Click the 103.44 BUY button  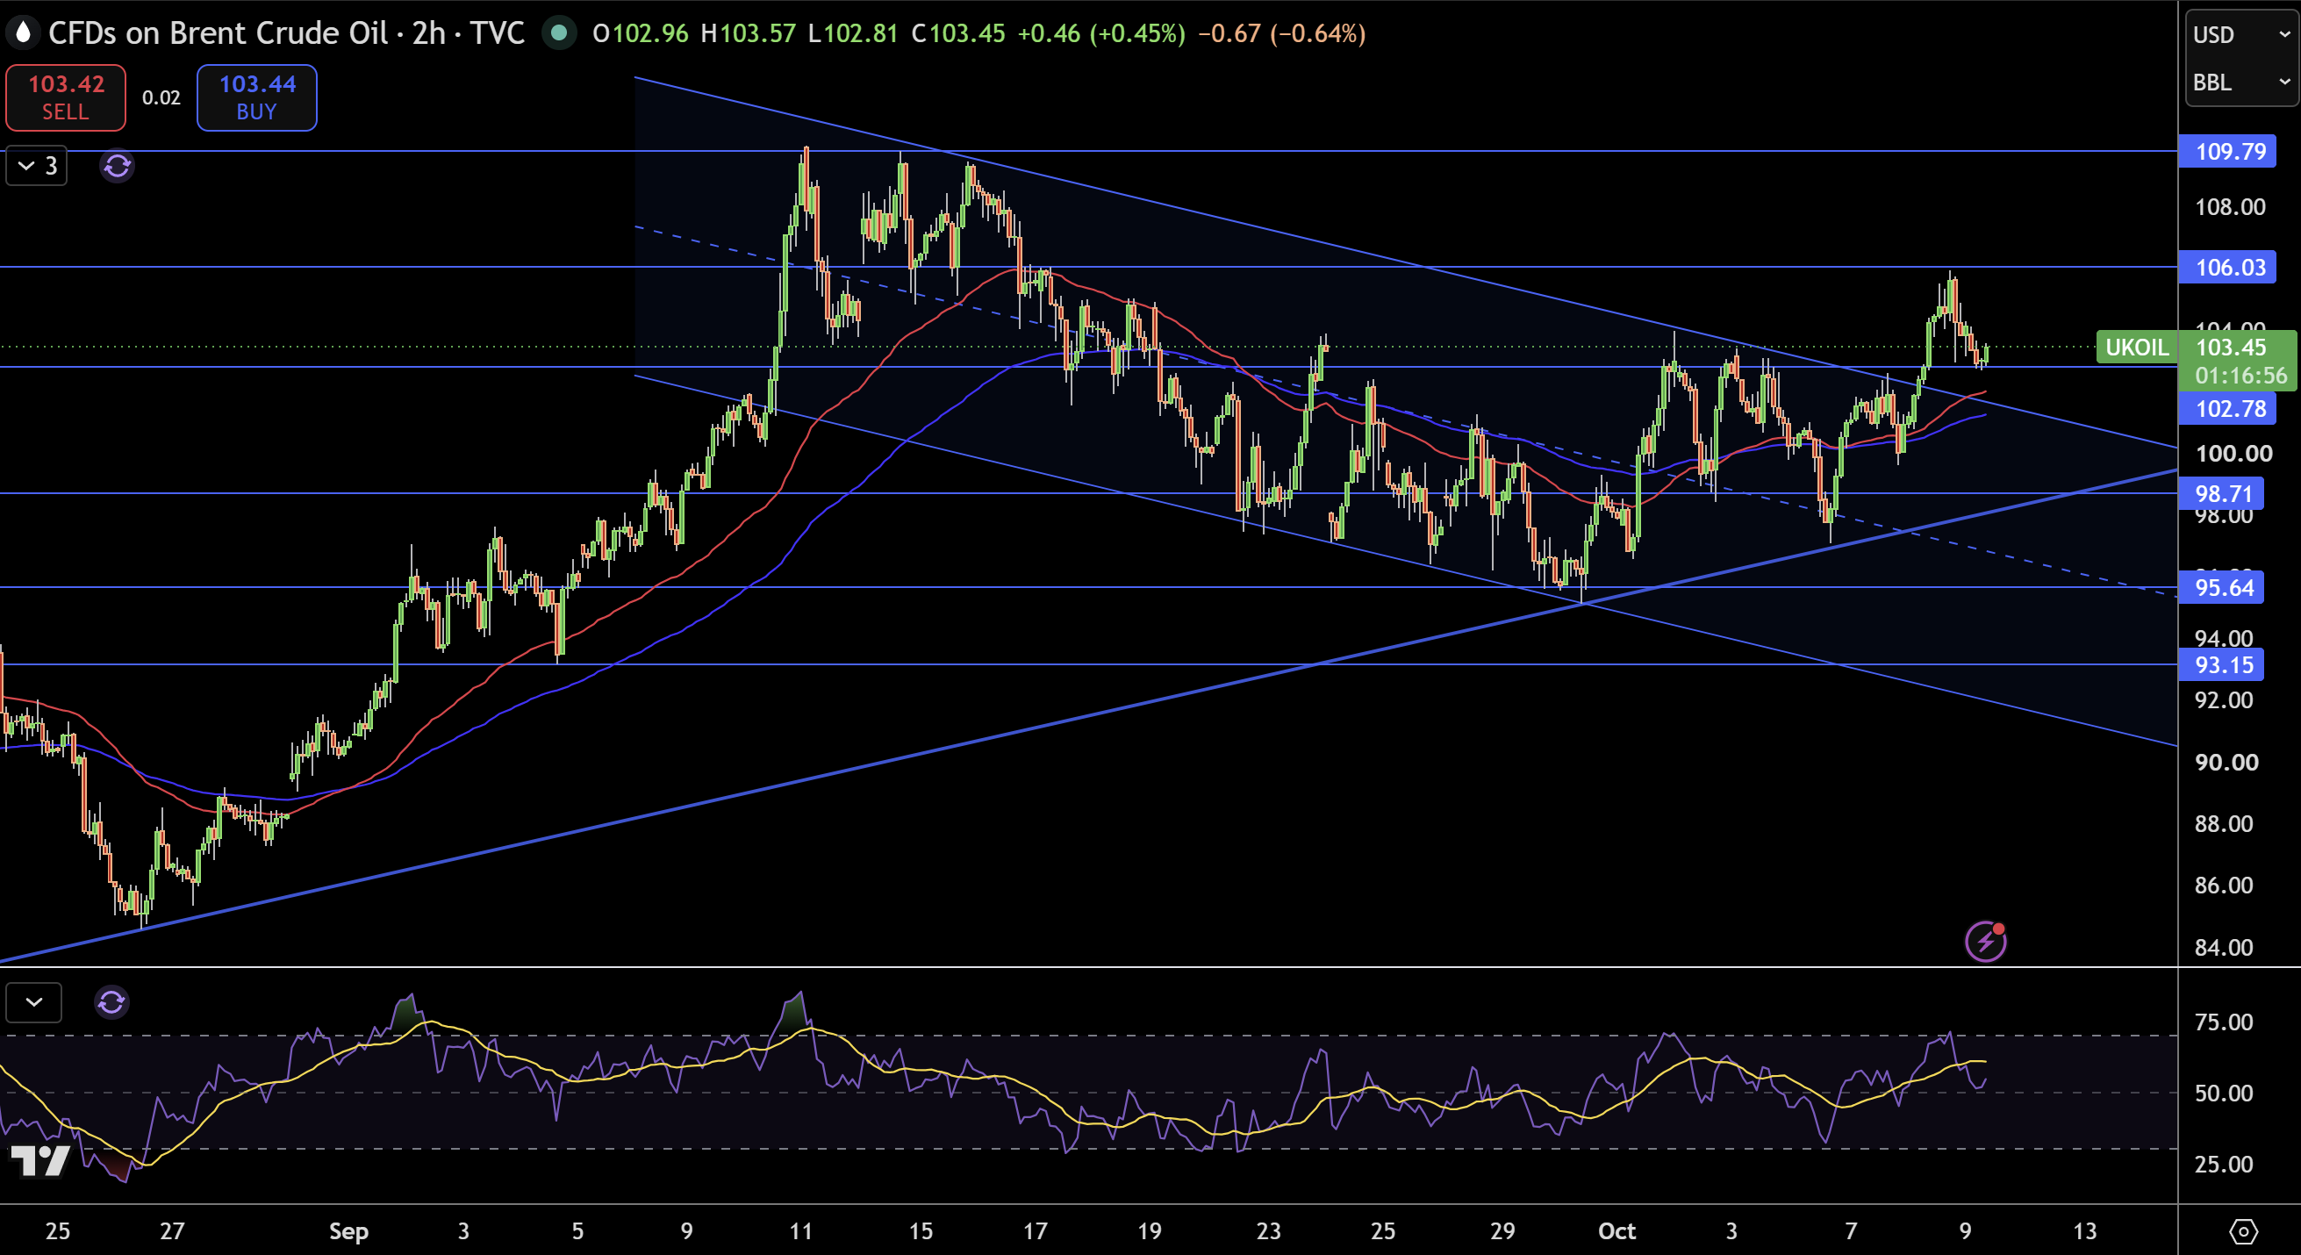[257, 97]
